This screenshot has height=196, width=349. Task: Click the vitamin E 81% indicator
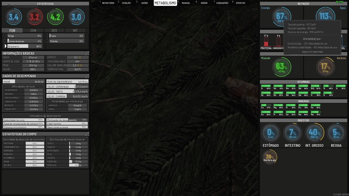tap(328, 94)
